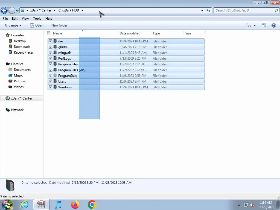The width and height of the screenshot is (280, 210).
Task: Select Network in navigation pane
Action: coord(17,110)
